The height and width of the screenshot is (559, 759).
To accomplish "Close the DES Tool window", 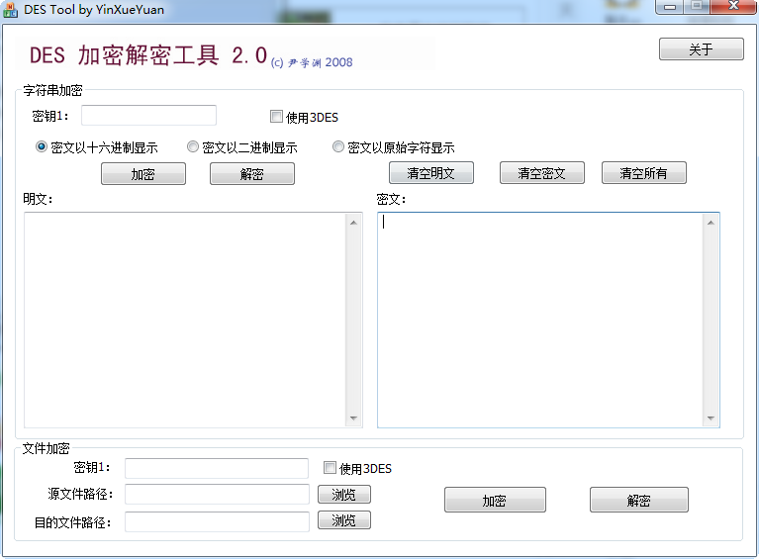I will [734, 7].
